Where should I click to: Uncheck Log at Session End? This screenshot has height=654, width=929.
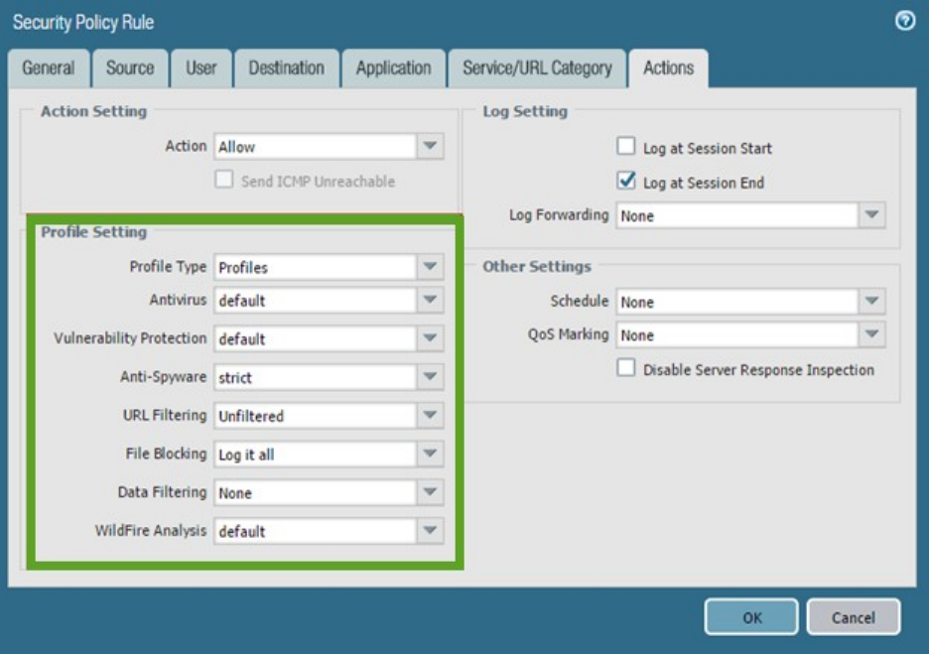(x=625, y=180)
